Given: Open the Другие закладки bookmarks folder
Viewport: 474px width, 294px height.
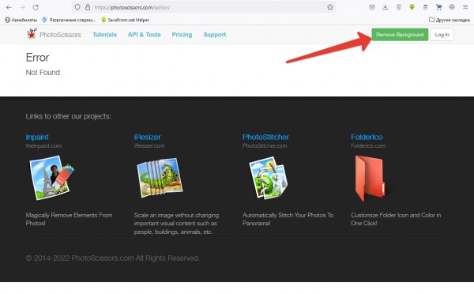Looking at the screenshot, I should pyautogui.click(x=450, y=20).
